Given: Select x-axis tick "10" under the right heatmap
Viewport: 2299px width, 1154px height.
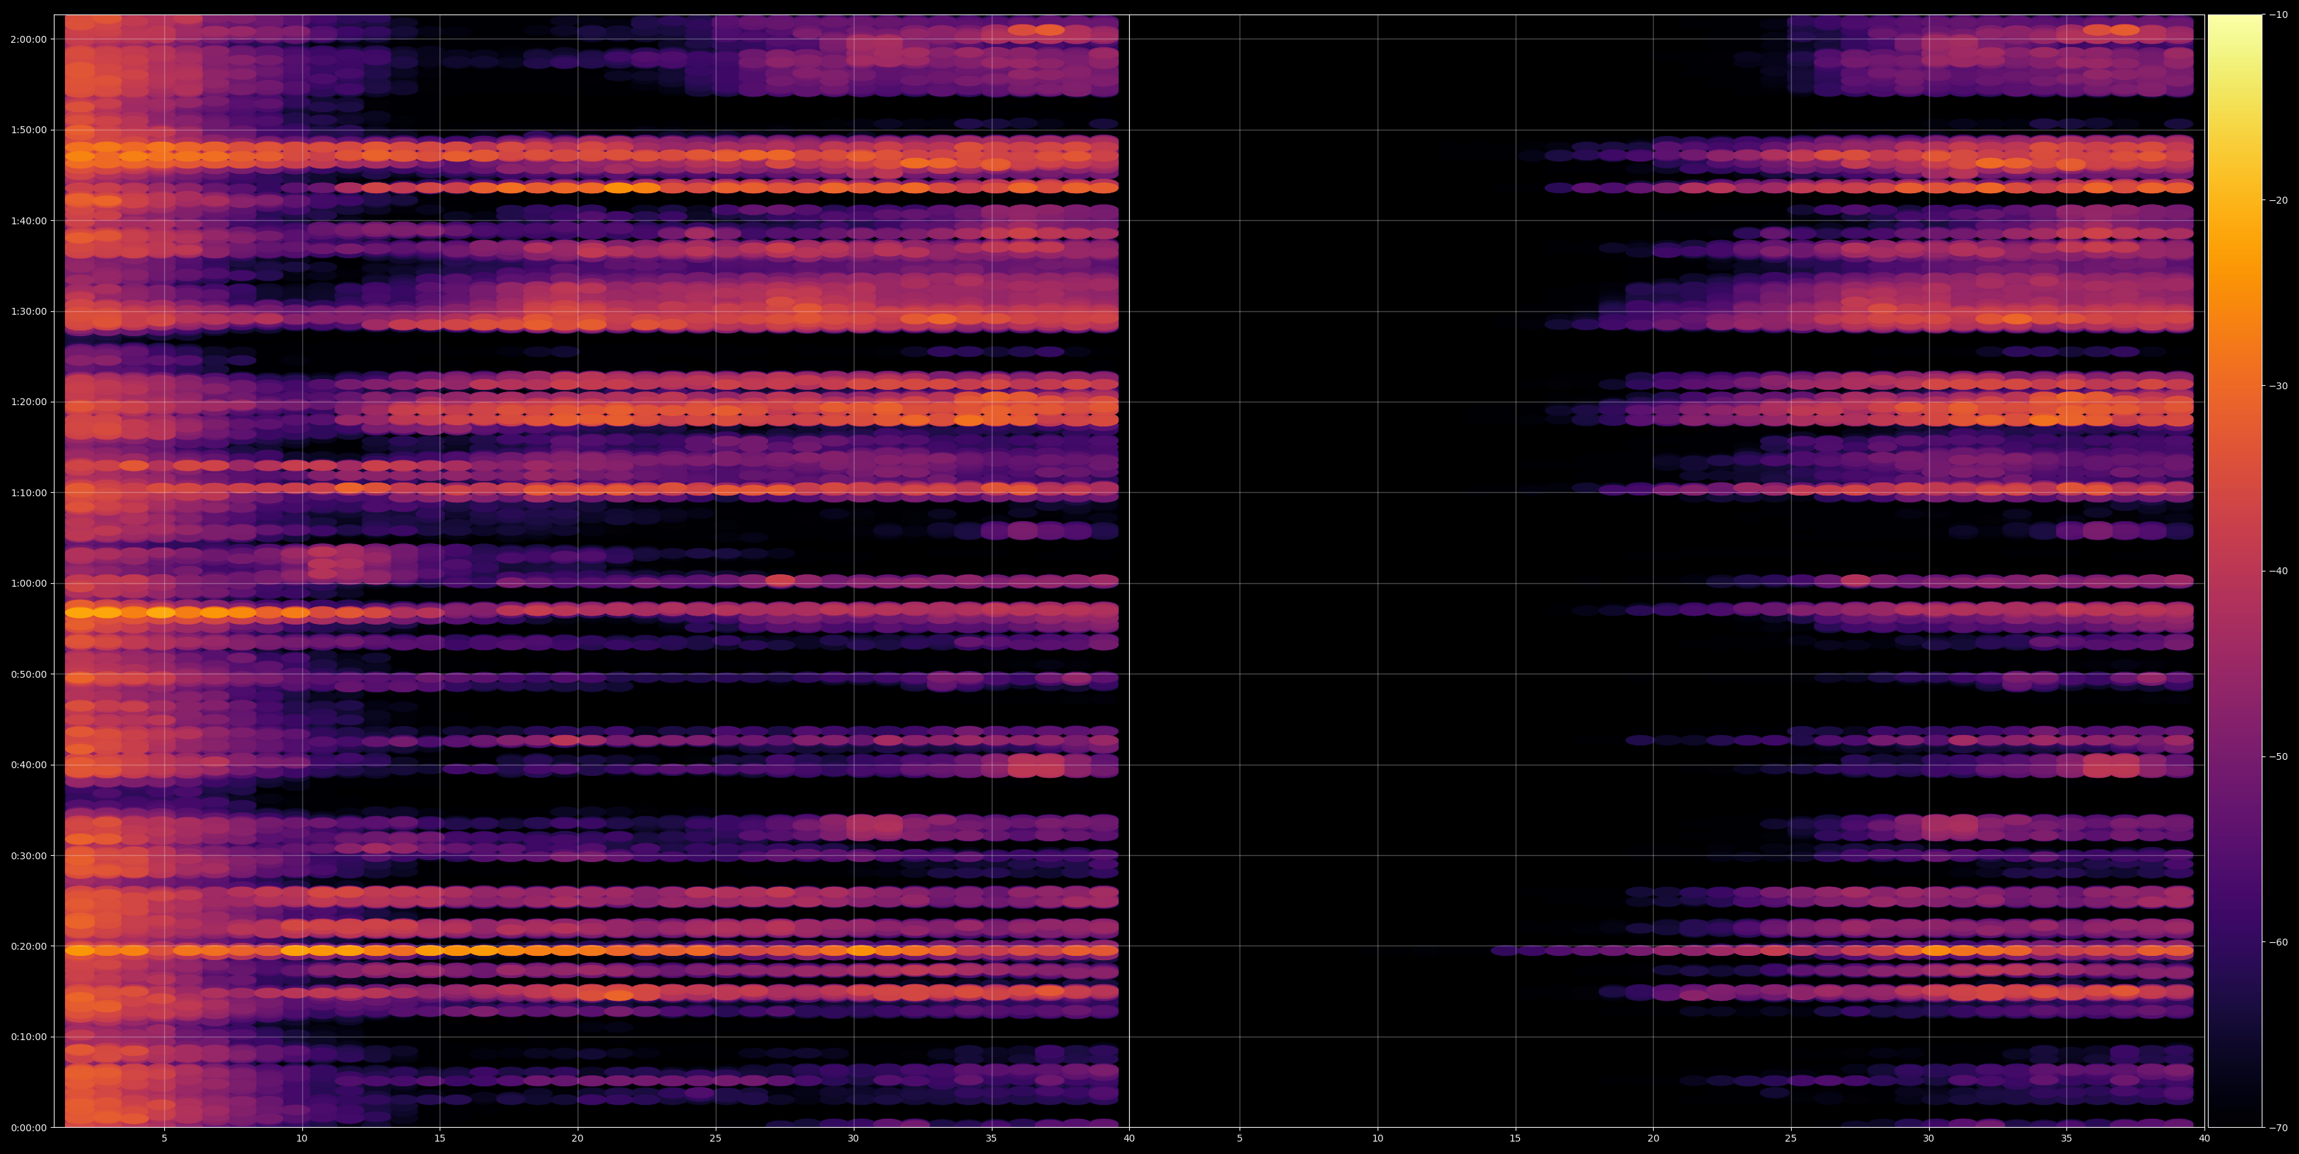Looking at the screenshot, I should pyautogui.click(x=1378, y=1139).
